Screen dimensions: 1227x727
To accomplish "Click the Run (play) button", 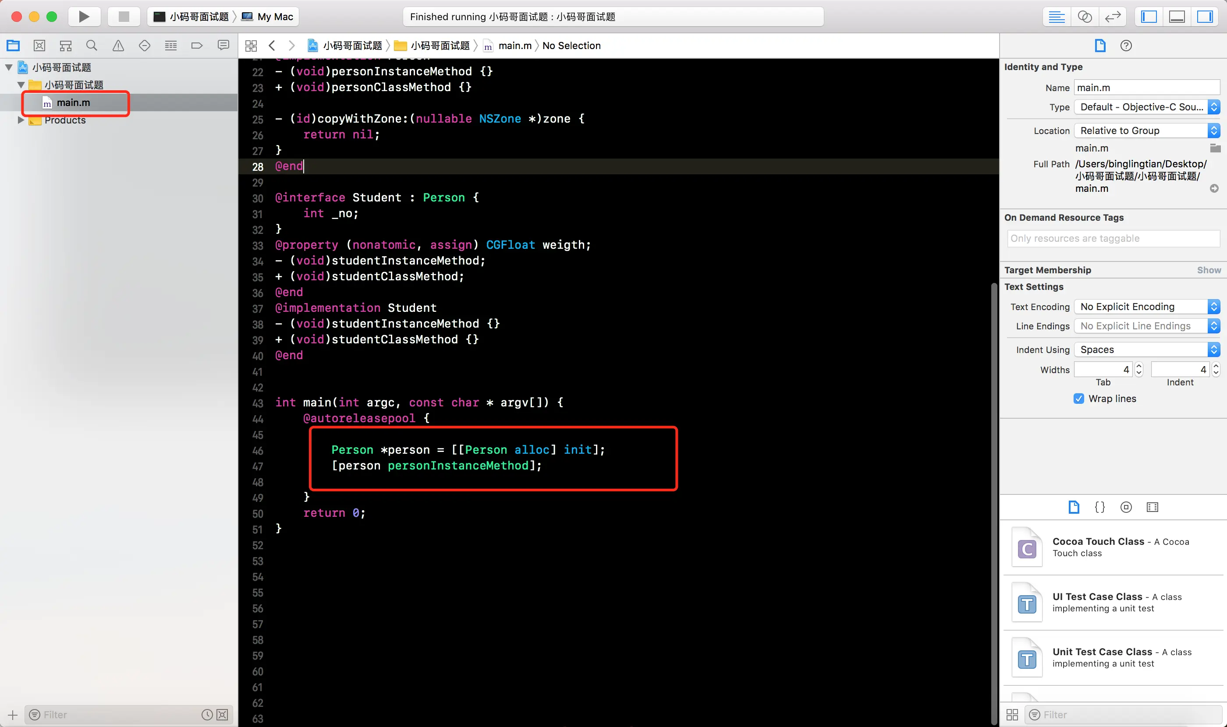I will [84, 17].
